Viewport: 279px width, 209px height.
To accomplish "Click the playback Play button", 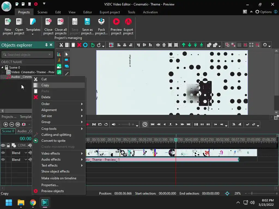I will [x=176, y=124].
